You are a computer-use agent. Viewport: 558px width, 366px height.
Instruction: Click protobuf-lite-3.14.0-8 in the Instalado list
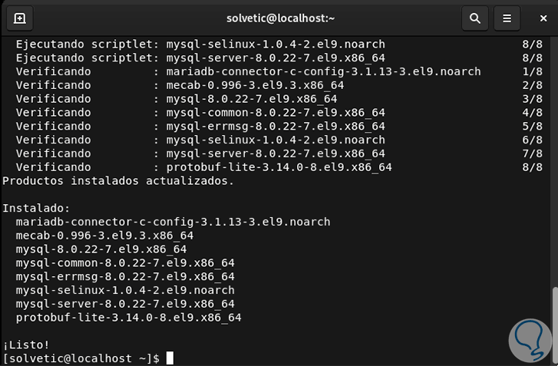[x=128, y=318]
